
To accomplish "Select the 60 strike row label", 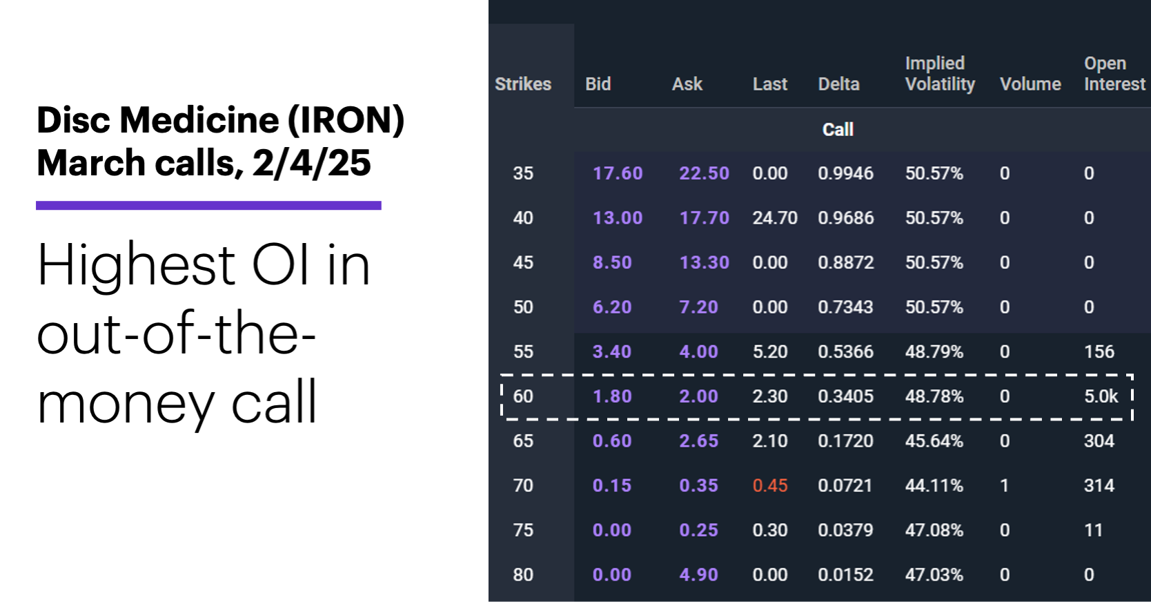I will [523, 396].
